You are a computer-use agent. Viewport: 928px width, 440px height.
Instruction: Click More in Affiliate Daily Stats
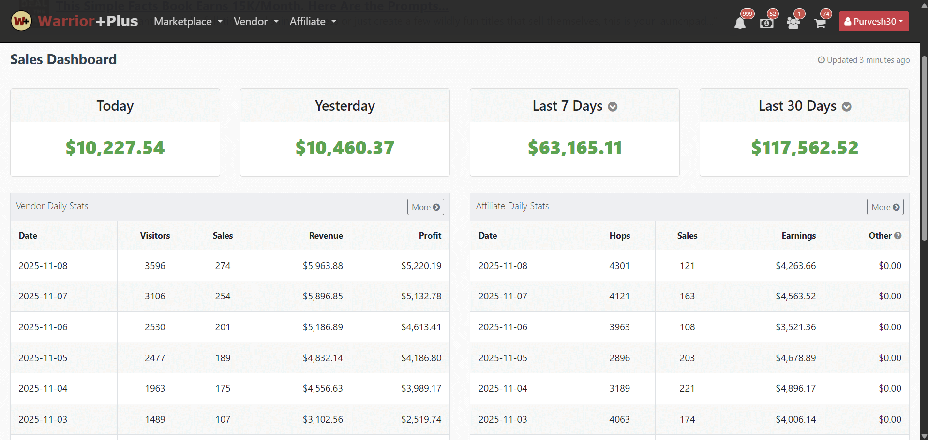[885, 207]
